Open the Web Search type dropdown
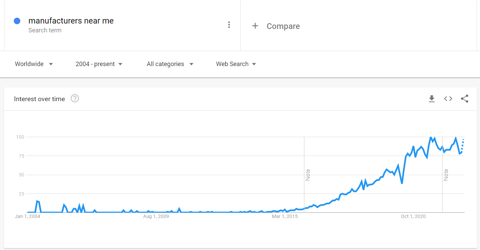480x250 pixels. (236, 64)
